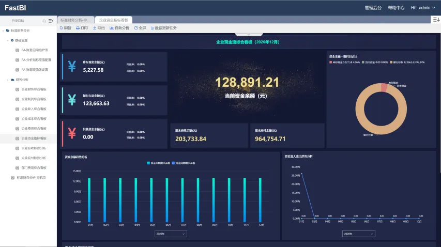Open the Hi! admin user dropdown
Image resolution: width=441 pixels, height=247 pixels.
(x=423, y=8)
